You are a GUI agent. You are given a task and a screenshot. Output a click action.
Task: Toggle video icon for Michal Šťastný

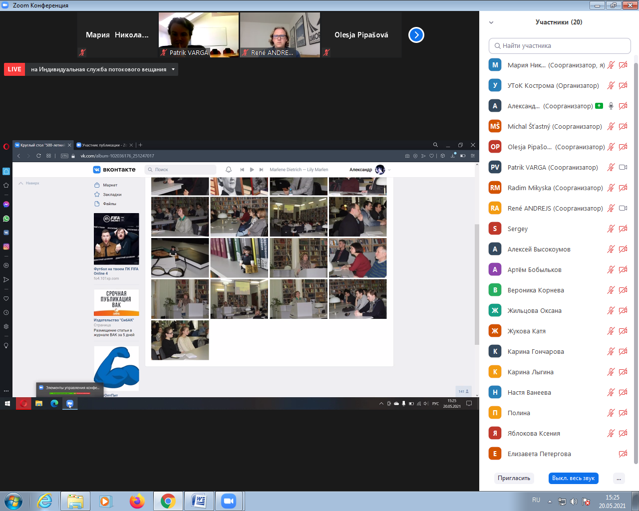tap(623, 126)
